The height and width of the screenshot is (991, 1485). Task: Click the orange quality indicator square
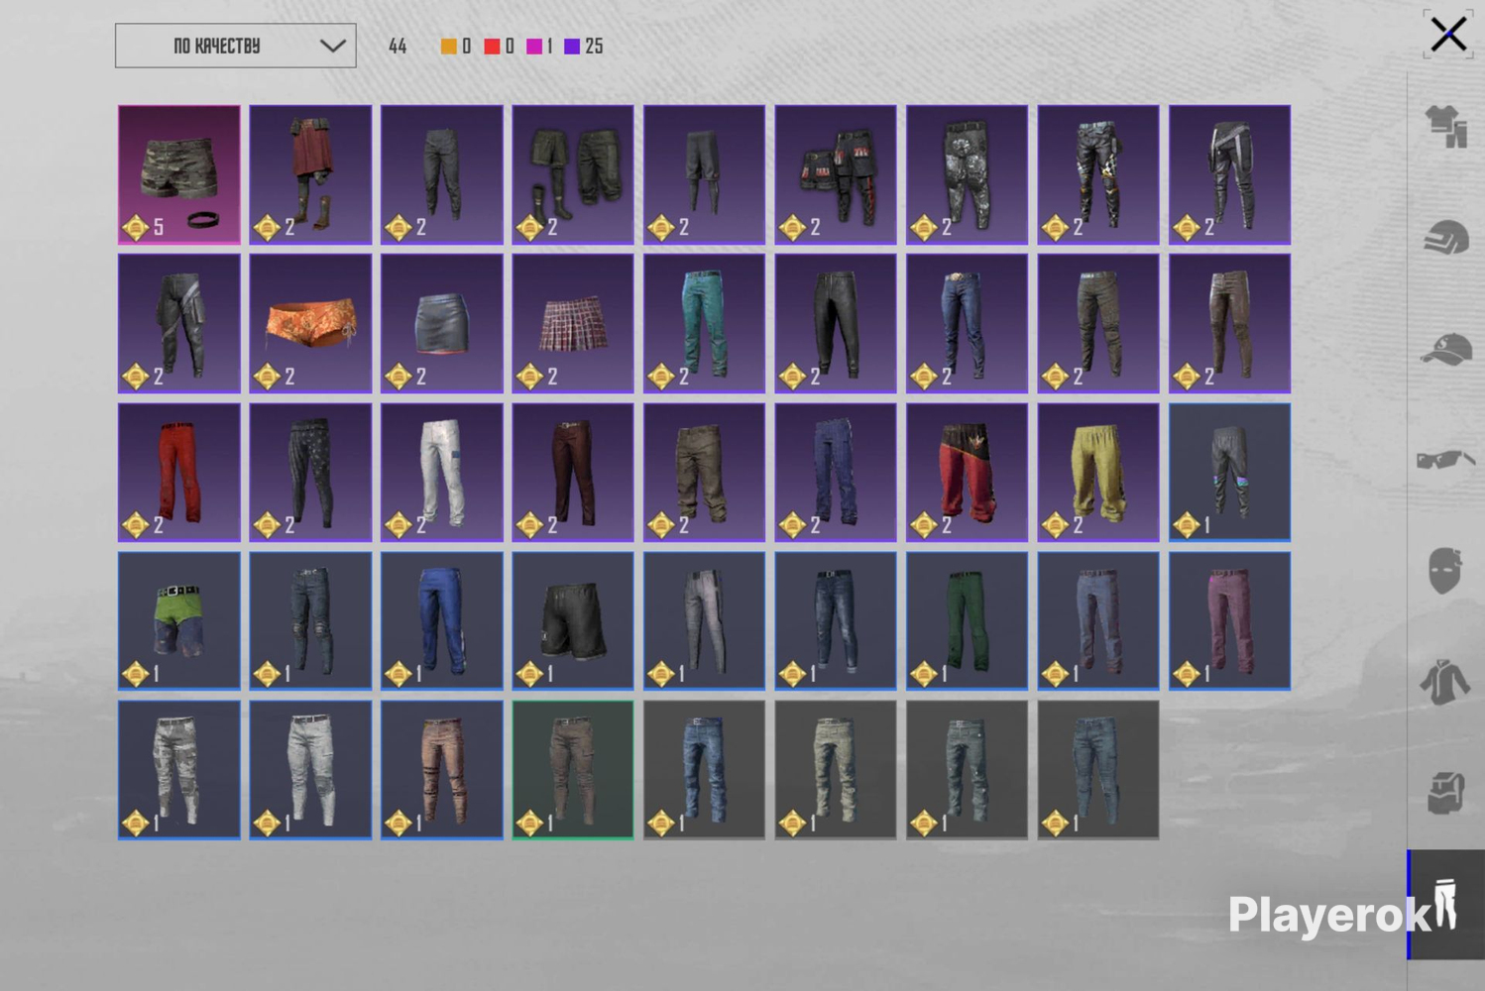[449, 46]
